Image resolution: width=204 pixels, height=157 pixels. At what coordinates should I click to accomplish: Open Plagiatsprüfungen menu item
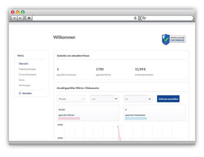click(x=27, y=69)
